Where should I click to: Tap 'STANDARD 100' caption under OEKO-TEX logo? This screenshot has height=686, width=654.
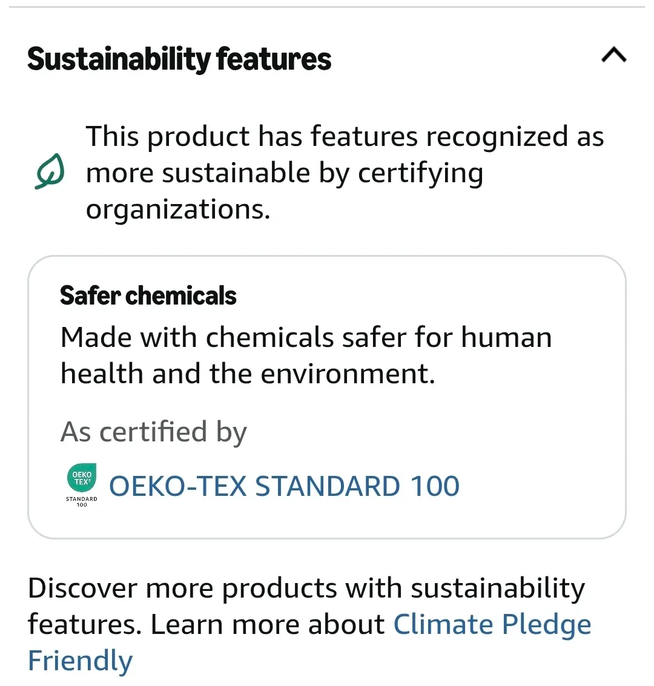[81, 502]
